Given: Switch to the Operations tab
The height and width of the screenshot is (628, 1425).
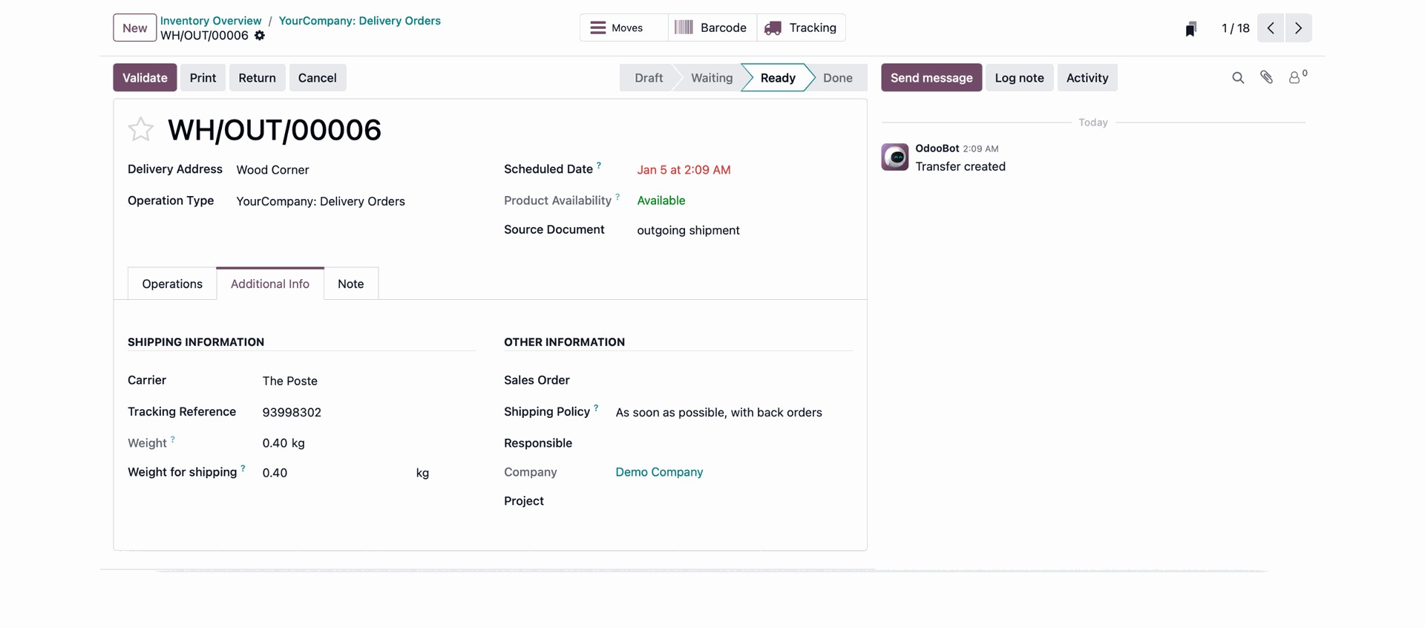Looking at the screenshot, I should coord(172,284).
